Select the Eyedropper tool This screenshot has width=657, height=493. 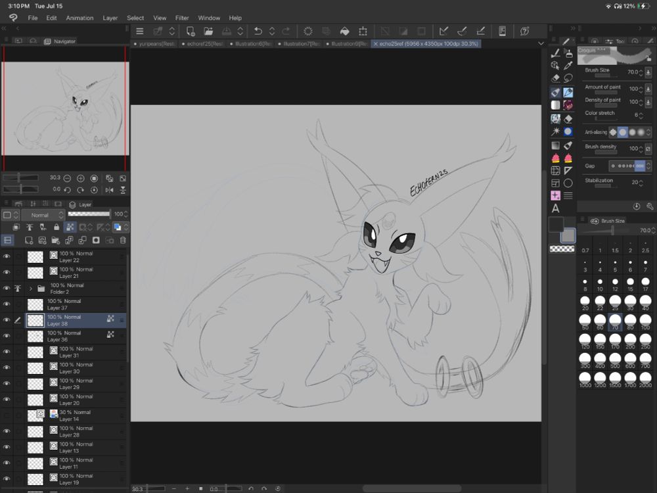click(568, 65)
